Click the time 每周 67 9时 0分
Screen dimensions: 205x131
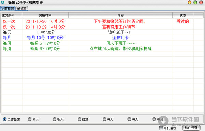pos(45,49)
